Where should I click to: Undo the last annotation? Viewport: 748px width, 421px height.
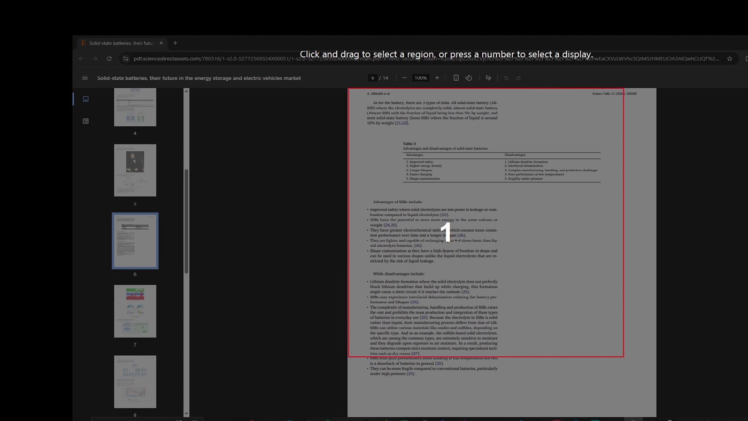click(506, 78)
